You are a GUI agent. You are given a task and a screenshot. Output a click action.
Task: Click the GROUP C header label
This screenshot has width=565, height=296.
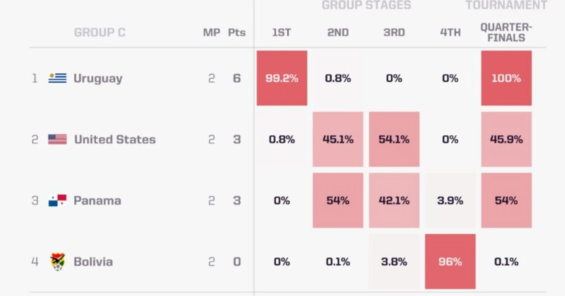pos(99,32)
